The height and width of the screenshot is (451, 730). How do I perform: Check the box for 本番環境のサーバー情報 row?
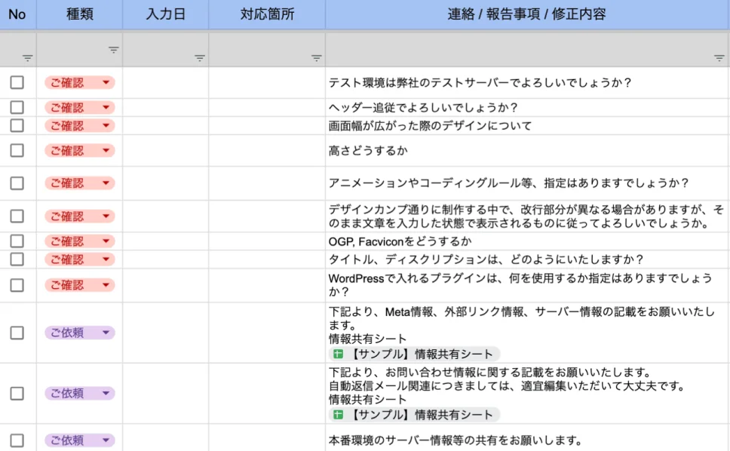[x=17, y=440]
